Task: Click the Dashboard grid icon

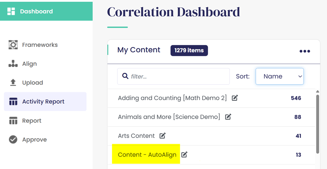Action: tap(11, 11)
